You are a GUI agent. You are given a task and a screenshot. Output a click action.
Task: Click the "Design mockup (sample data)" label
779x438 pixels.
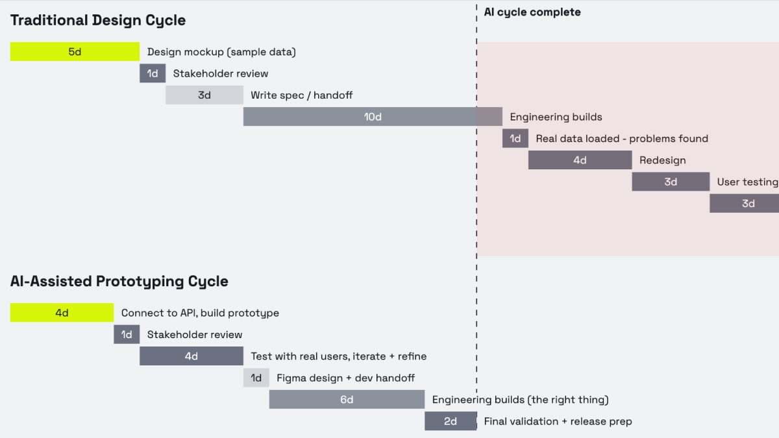pos(221,52)
